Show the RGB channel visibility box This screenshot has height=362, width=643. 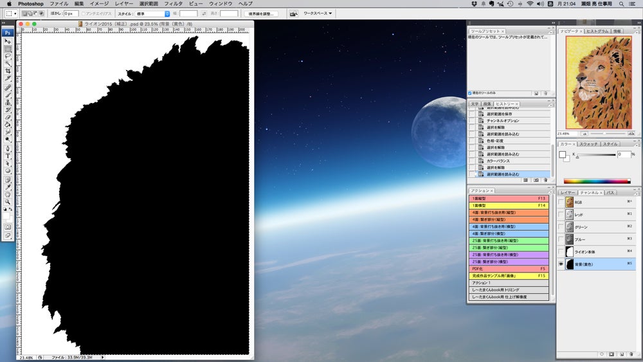(561, 202)
